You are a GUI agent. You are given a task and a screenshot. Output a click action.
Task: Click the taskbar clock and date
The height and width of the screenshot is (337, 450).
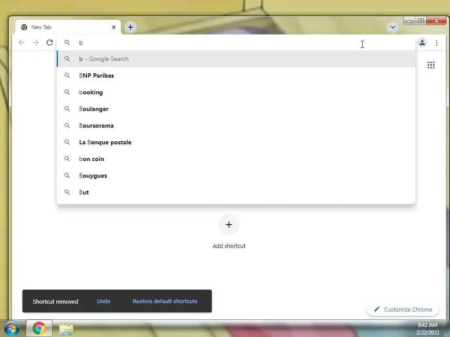pyautogui.click(x=428, y=329)
